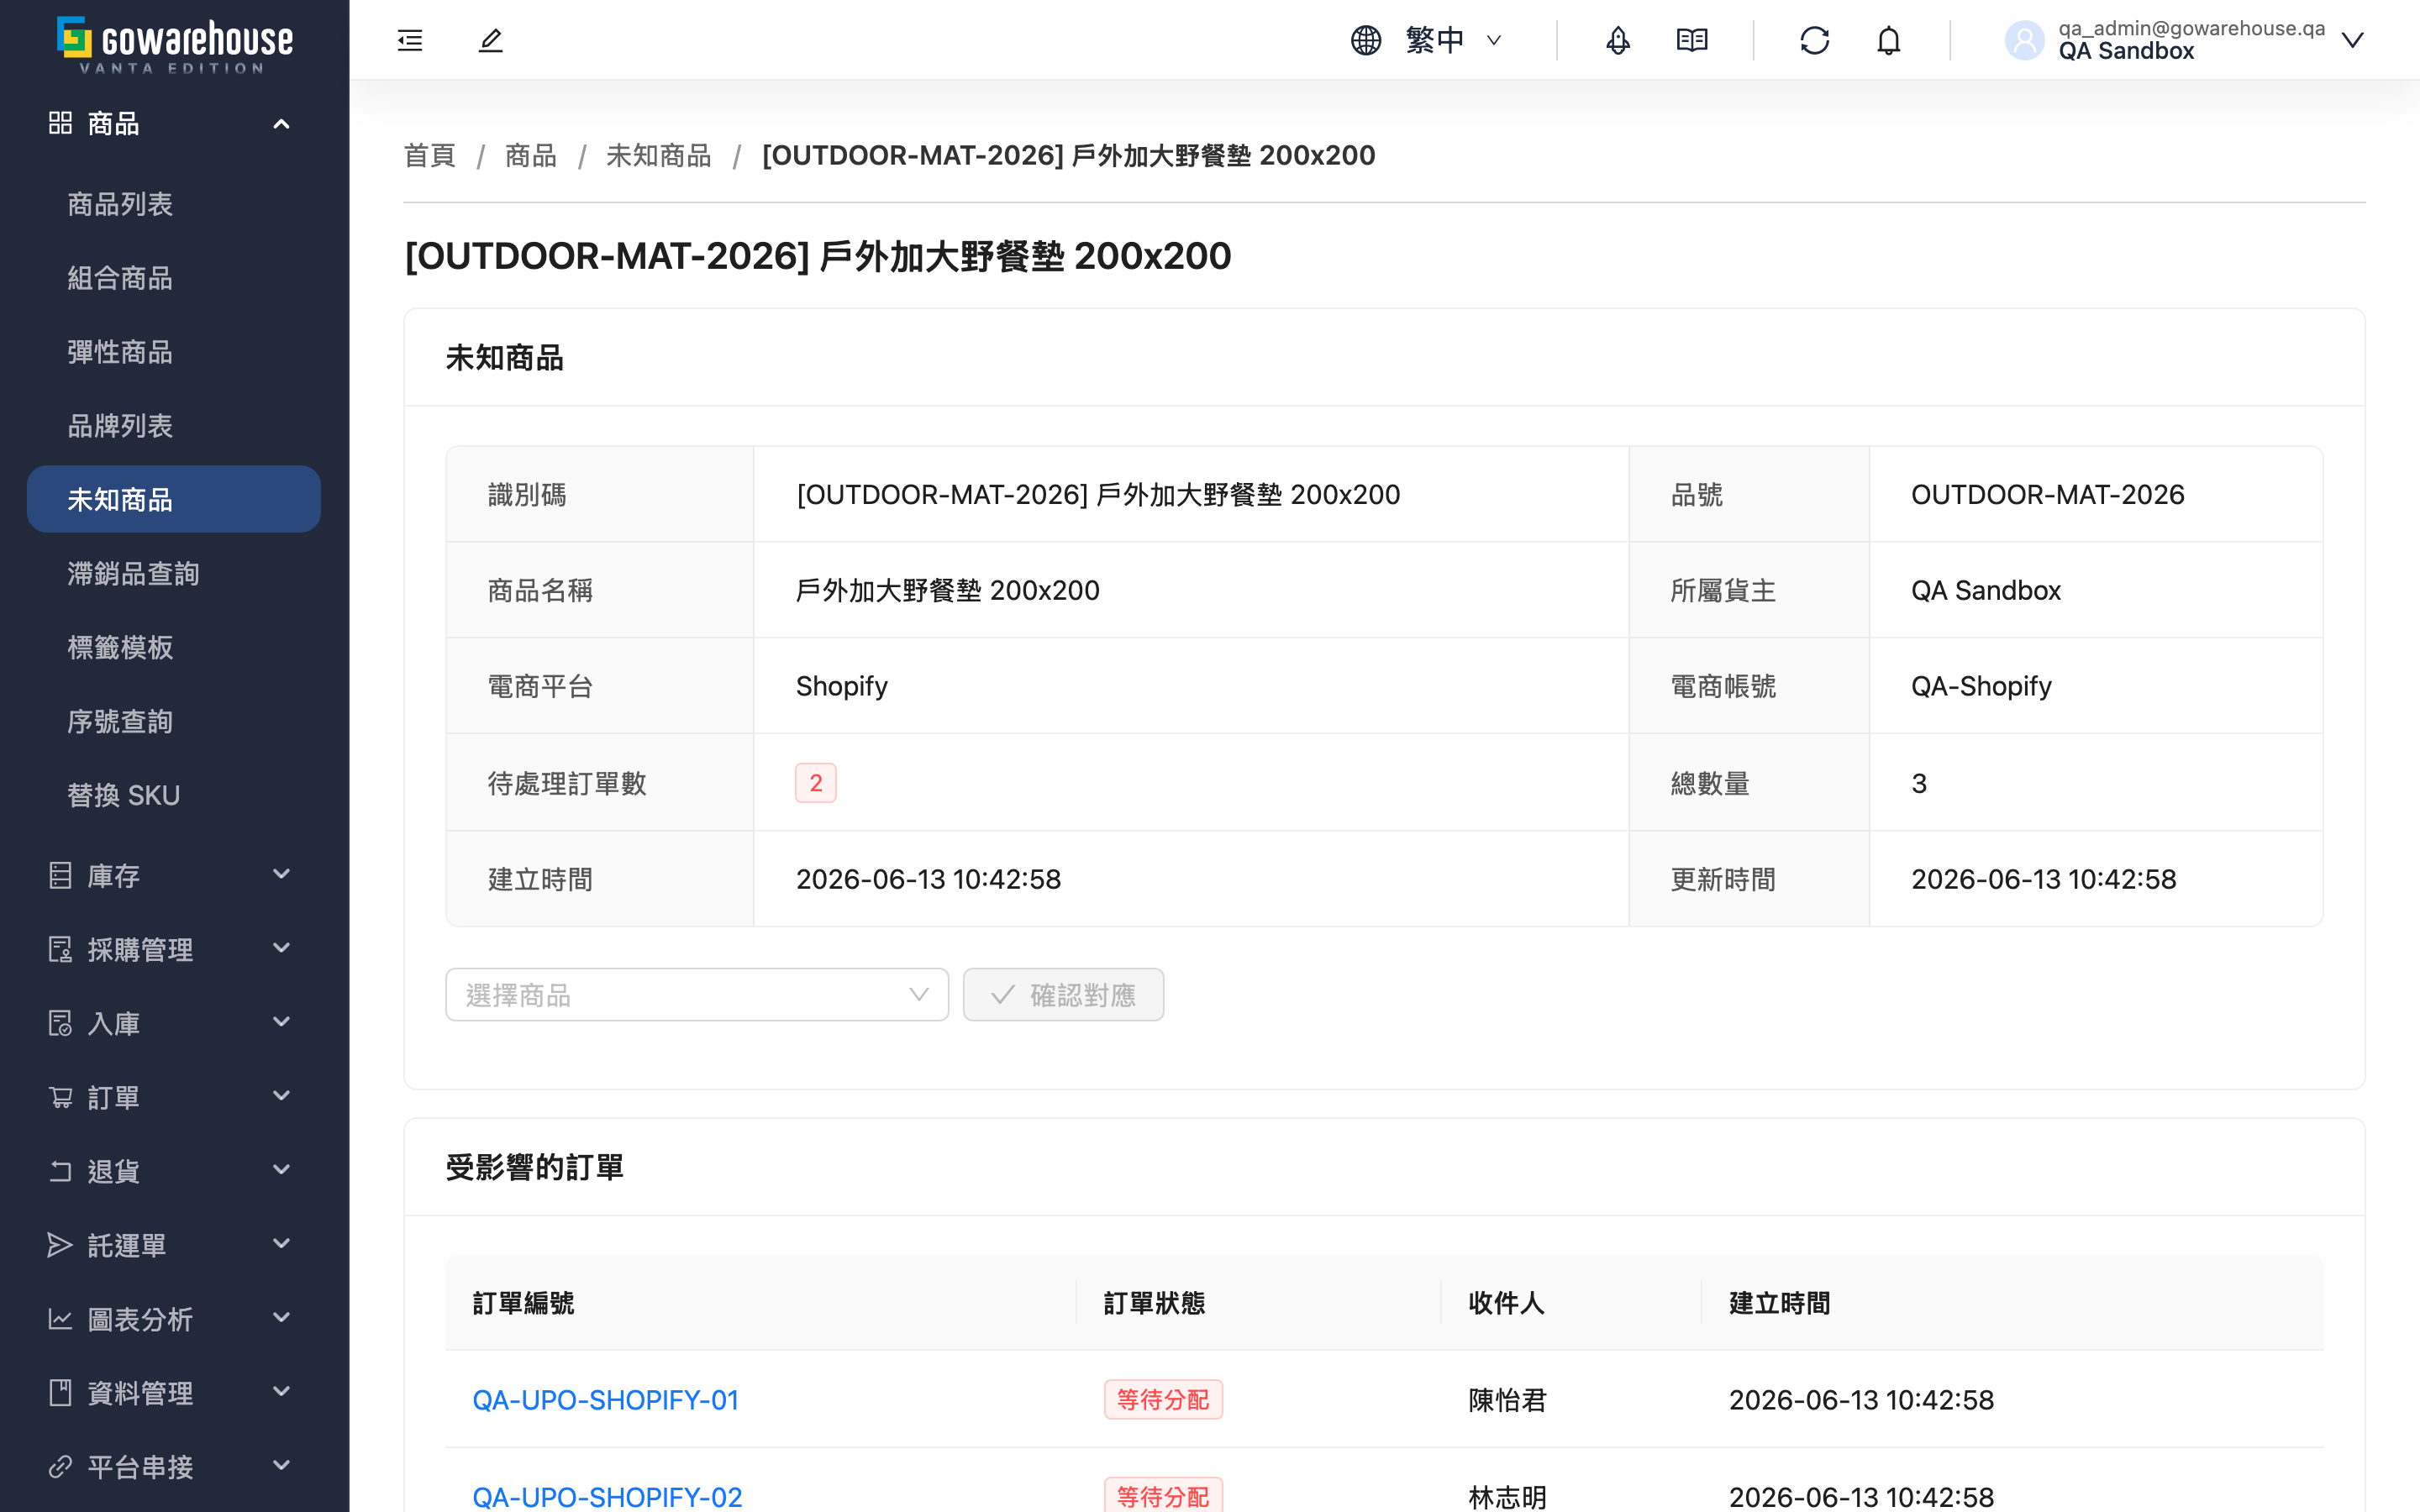Go to 商品 breadcrumb link
This screenshot has width=2420, height=1512.
coord(530,155)
